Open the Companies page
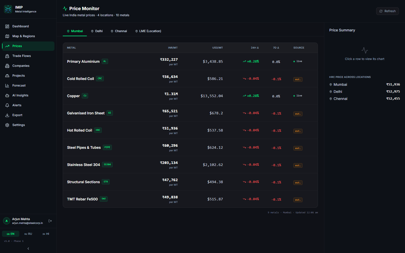405x253 pixels. 28,66
